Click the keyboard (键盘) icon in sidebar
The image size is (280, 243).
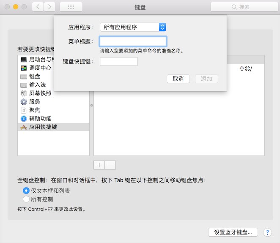click(24, 76)
